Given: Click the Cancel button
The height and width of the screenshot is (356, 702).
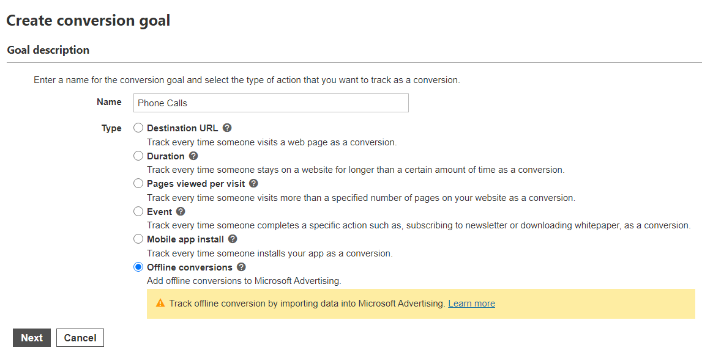Looking at the screenshot, I should tap(80, 337).
